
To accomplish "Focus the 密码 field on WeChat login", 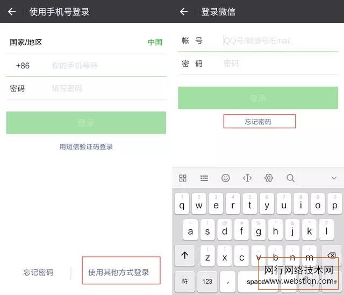I will [281, 64].
